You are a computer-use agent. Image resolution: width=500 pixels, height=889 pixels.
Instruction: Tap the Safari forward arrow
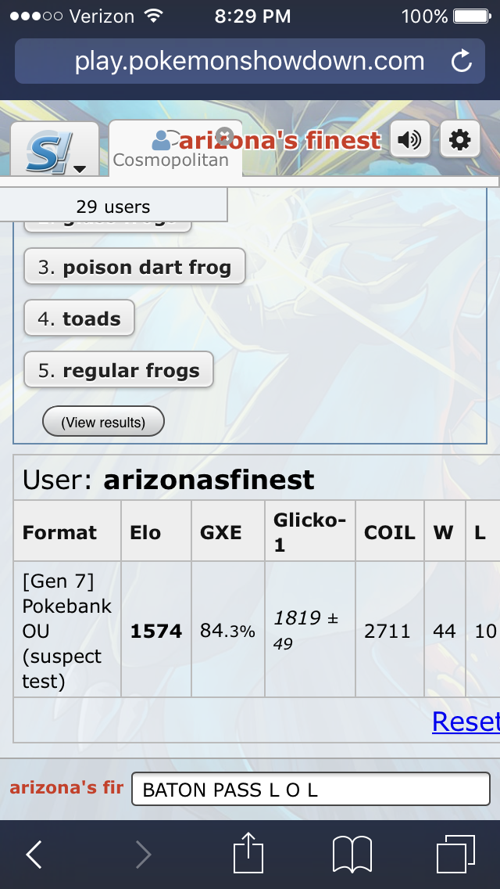click(x=143, y=855)
